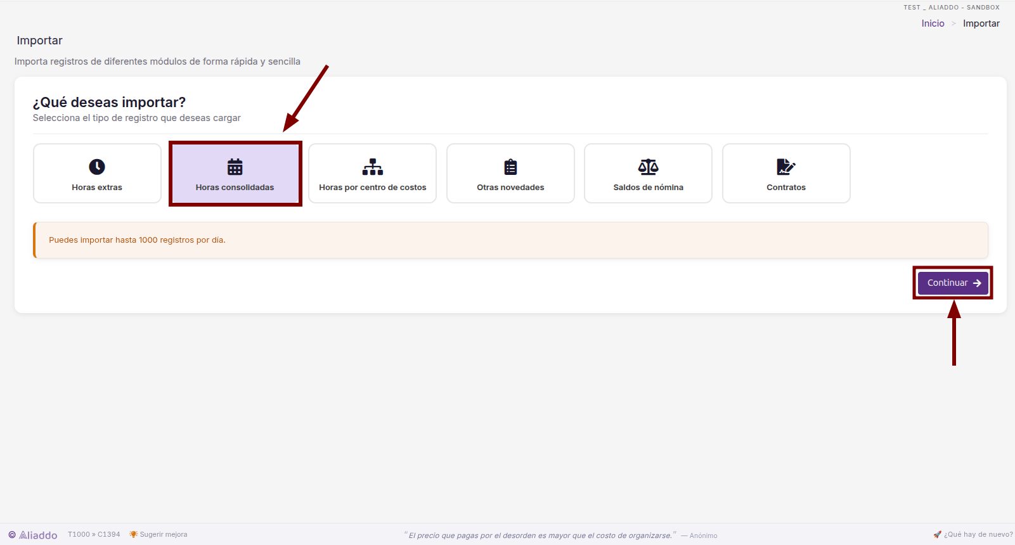Image resolution: width=1015 pixels, height=545 pixels.
Task: Select the Horas por centro de costos label
Action: point(373,188)
